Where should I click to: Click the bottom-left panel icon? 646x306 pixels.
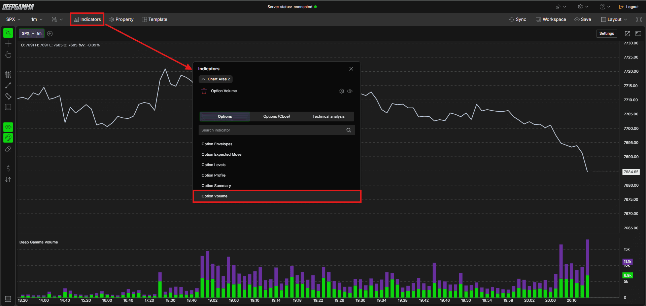(x=8, y=299)
